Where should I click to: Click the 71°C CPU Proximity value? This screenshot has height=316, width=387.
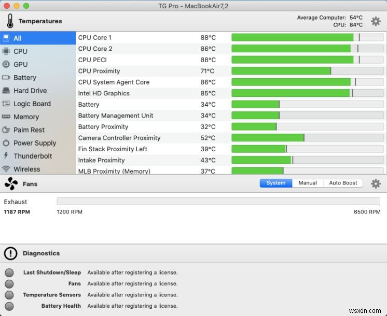tap(208, 71)
